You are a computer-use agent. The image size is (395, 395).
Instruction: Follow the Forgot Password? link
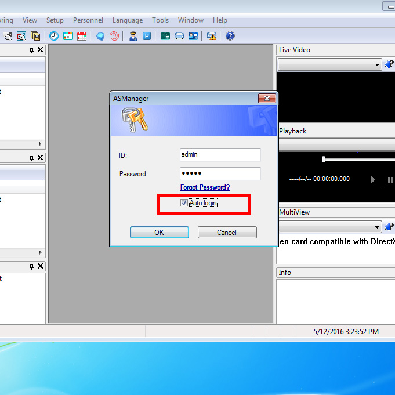pyautogui.click(x=205, y=187)
